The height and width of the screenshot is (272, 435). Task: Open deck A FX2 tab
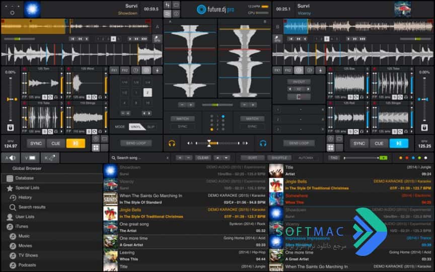(125, 71)
